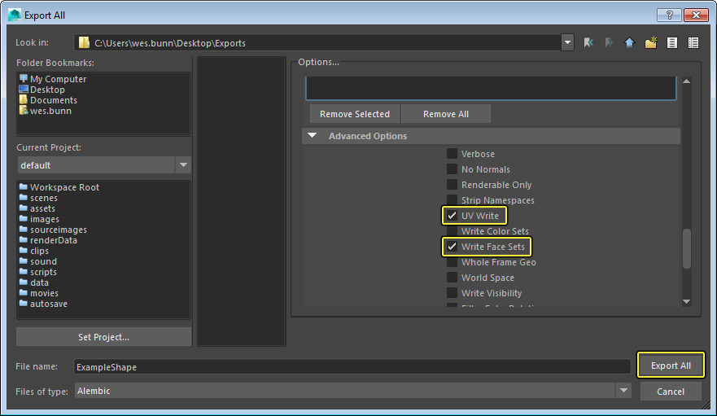
Task: Open the Look in path dropdown
Action: pyautogui.click(x=567, y=42)
